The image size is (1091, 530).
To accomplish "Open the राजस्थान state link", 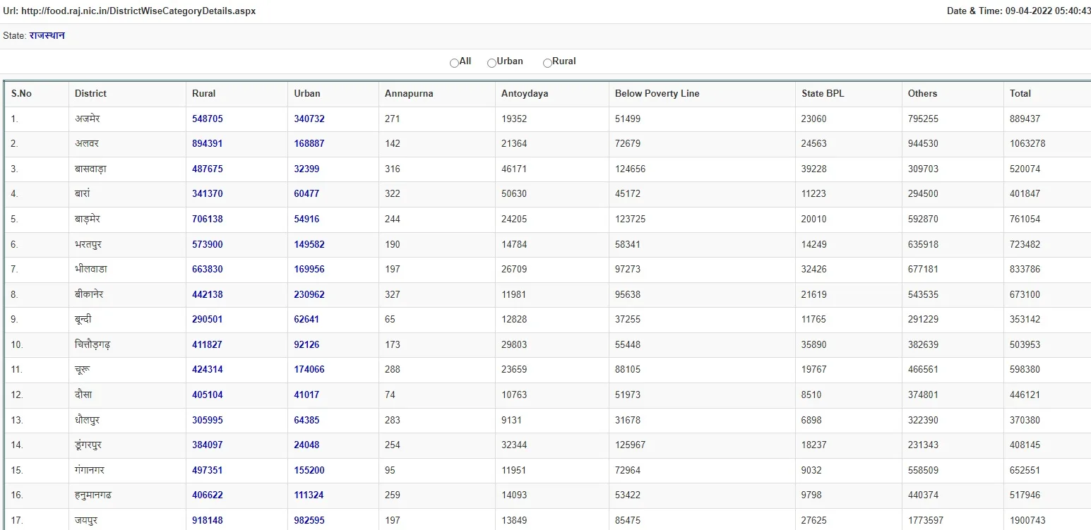I will (x=47, y=35).
